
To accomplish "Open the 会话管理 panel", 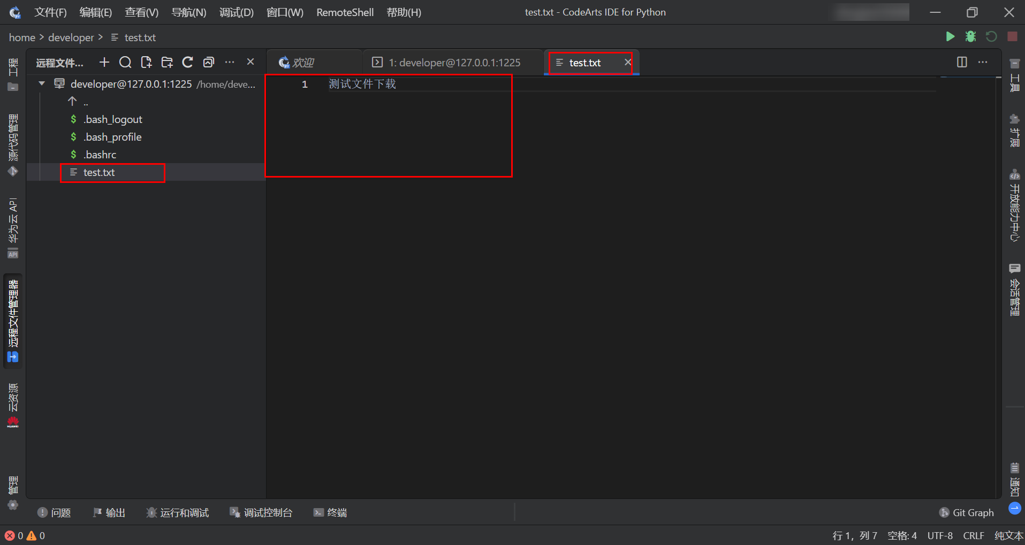I will click(x=1015, y=291).
